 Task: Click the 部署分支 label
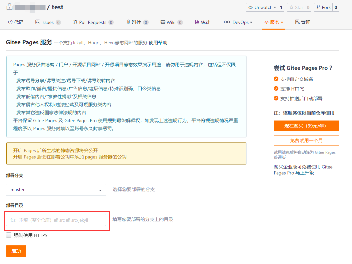[x=15, y=176]
